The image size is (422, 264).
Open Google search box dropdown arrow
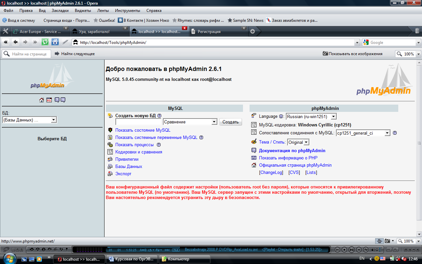[419, 43]
